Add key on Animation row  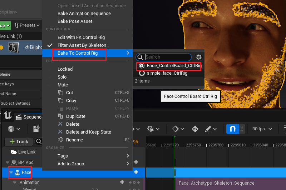click(x=134, y=182)
